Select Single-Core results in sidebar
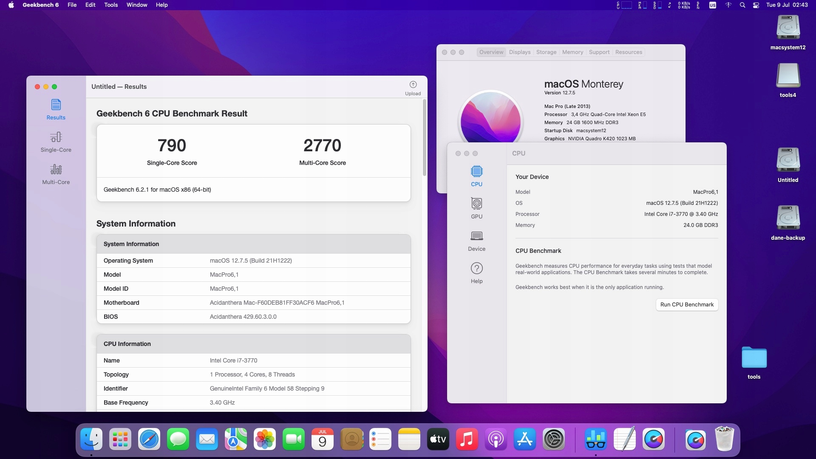The width and height of the screenshot is (816, 459). click(x=56, y=142)
